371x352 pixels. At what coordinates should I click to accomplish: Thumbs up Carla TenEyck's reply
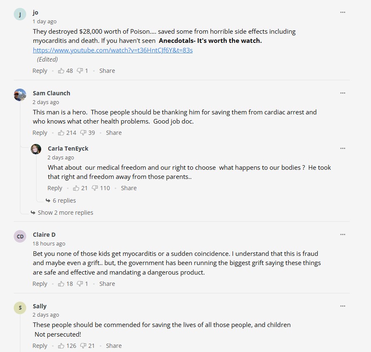[76, 188]
